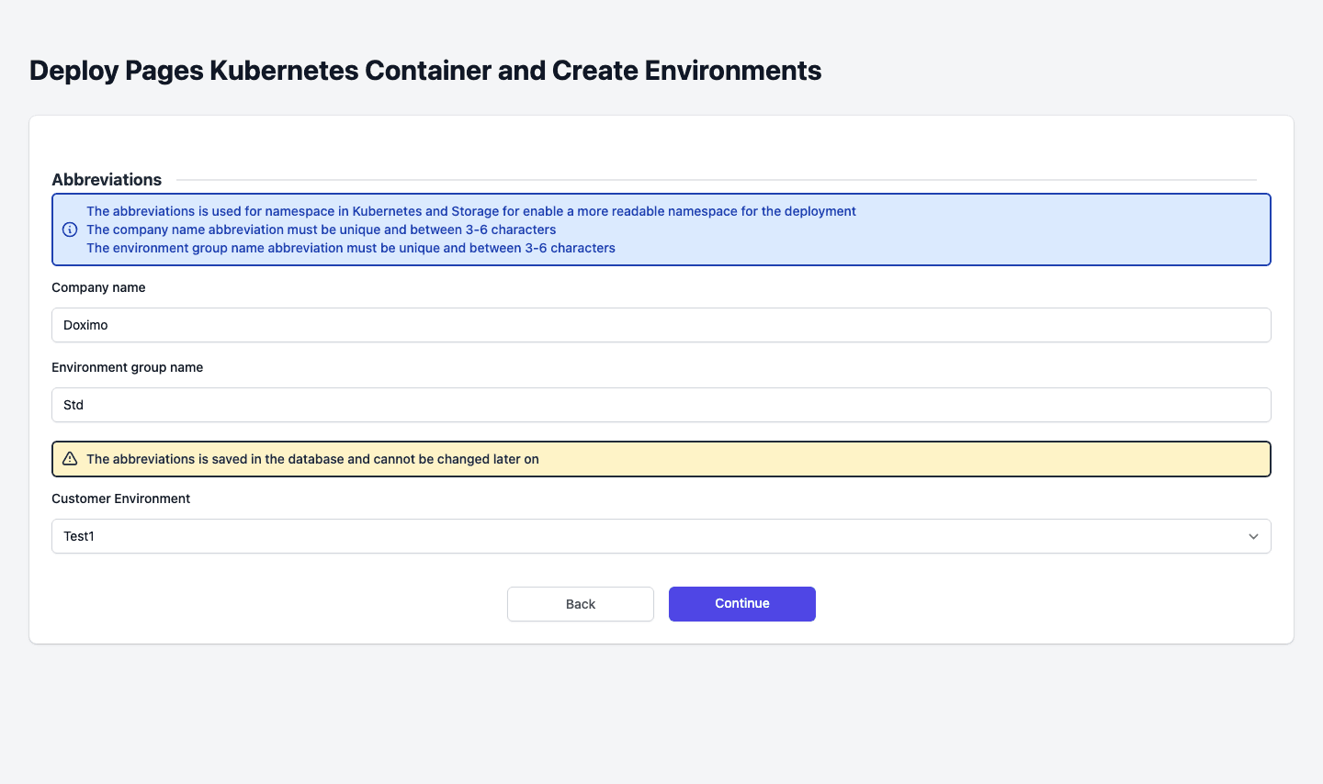Click the Customer Environment label
Viewport: 1323px width, 784px height.
120,498
